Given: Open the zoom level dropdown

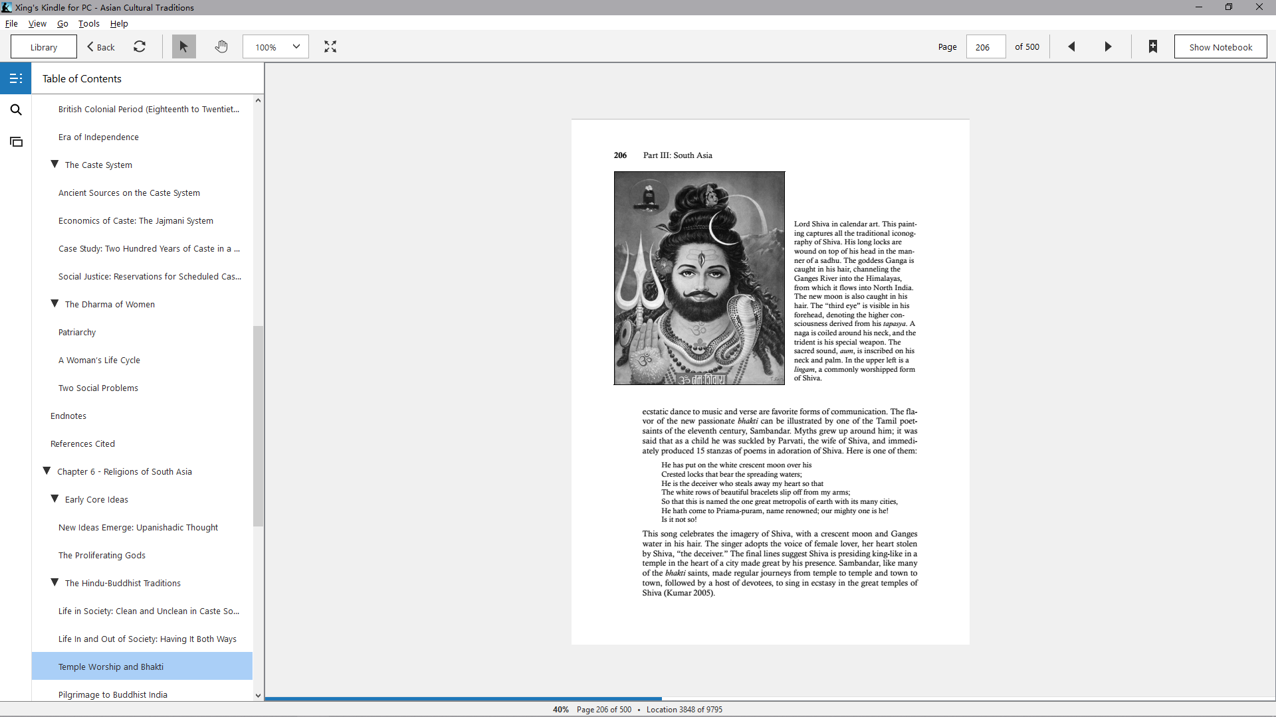Looking at the screenshot, I should coord(276,46).
